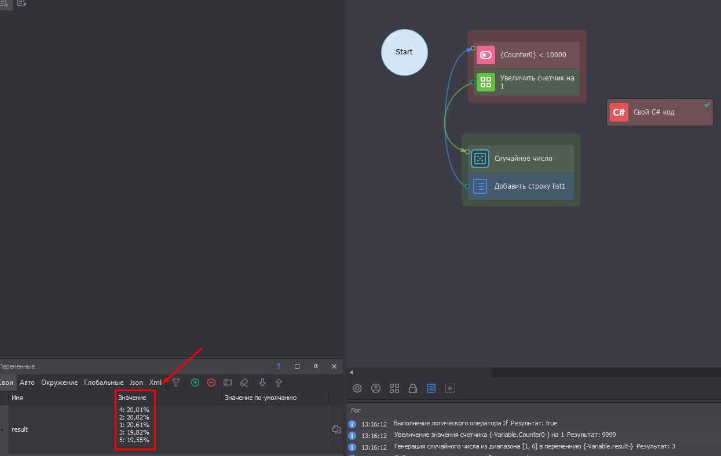Click the add variable green plus icon
Screen dimensions: 721x456
(x=195, y=383)
